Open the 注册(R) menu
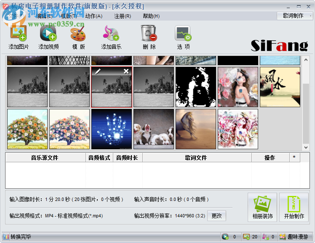 click(123, 16)
